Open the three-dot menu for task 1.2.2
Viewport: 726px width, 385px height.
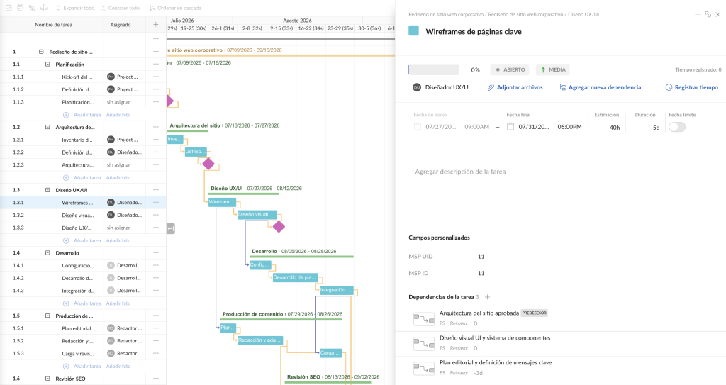pyautogui.click(x=155, y=152)
